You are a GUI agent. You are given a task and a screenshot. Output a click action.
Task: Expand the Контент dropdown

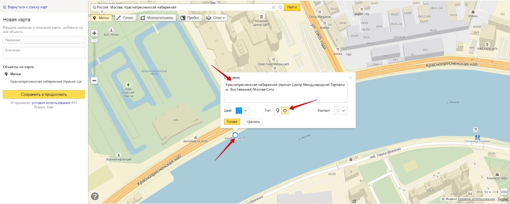click(340, 111)
